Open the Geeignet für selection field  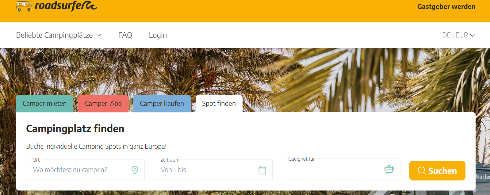click(x=341, y=169)
